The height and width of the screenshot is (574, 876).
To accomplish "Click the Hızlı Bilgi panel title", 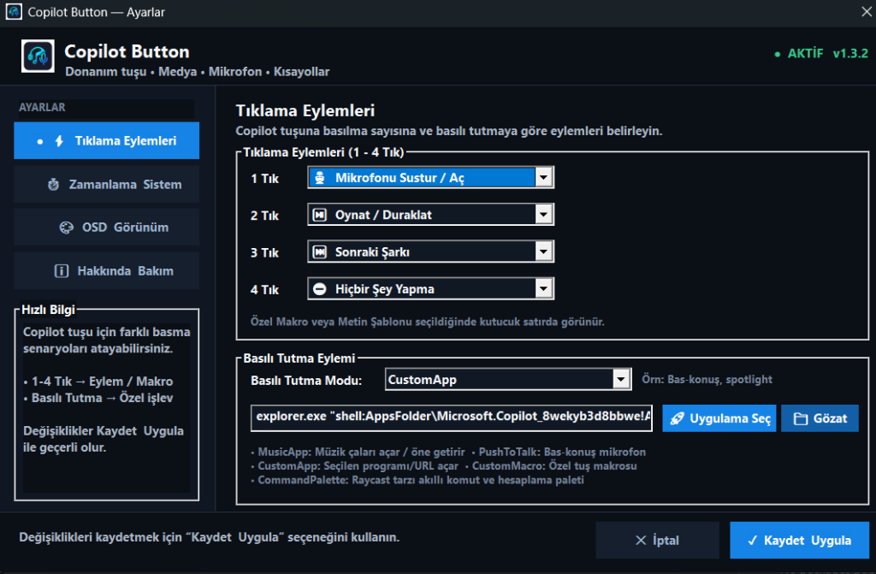I will (48, 310).
